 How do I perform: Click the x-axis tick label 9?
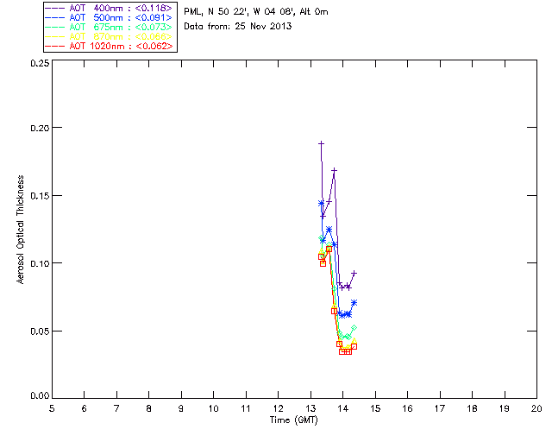tap(181, 409)
